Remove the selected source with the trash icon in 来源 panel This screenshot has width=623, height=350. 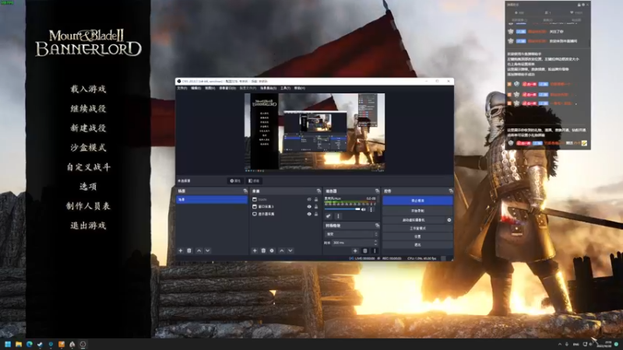[x=263, y=250]
